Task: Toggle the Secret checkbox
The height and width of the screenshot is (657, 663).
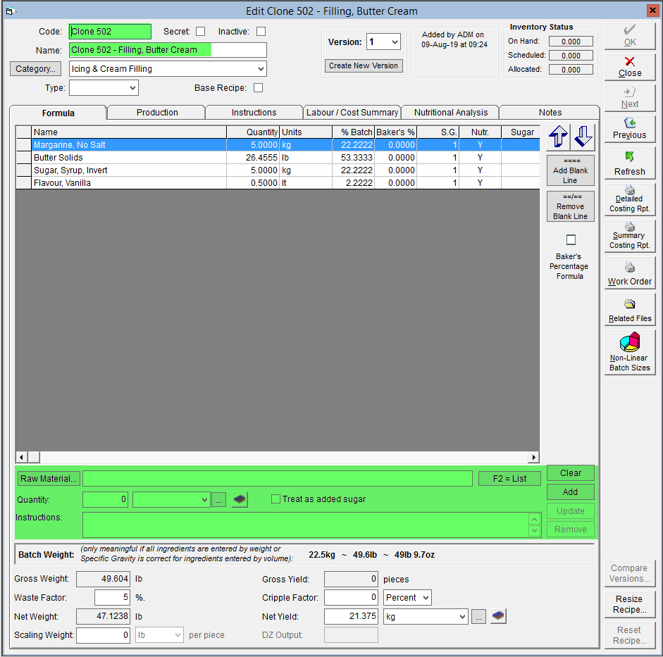Action: coord(200,32)
